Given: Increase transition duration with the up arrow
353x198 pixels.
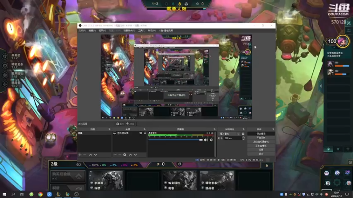Looking at the screenshot, I should click(x=244, y=137).
